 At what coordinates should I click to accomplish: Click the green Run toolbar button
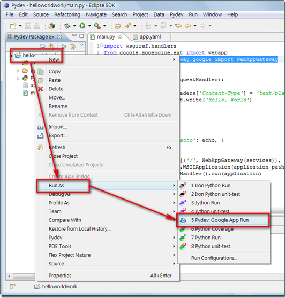tap(82, 26)
